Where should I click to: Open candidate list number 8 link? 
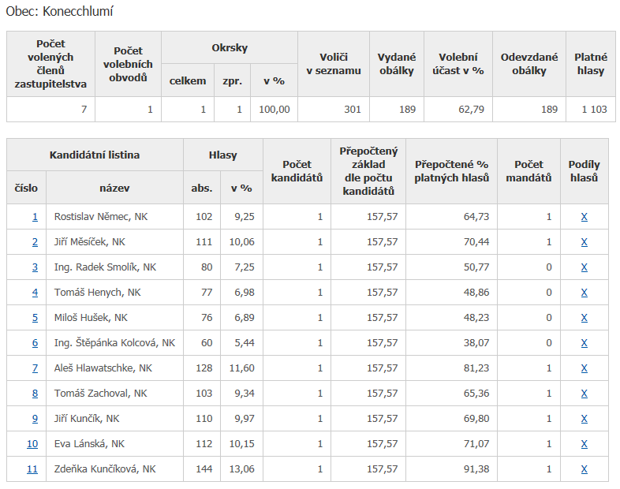(x=35, y=394)
